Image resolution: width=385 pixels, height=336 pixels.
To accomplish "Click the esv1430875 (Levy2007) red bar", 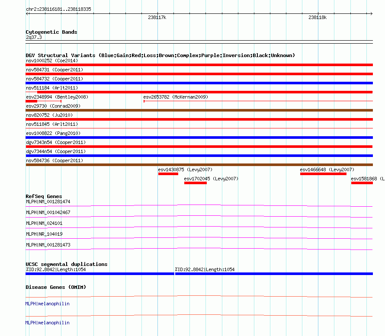I will tap(168, 174).
